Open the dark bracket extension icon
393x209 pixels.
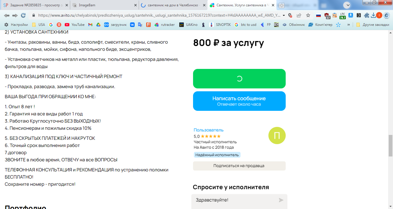point(358,16)
